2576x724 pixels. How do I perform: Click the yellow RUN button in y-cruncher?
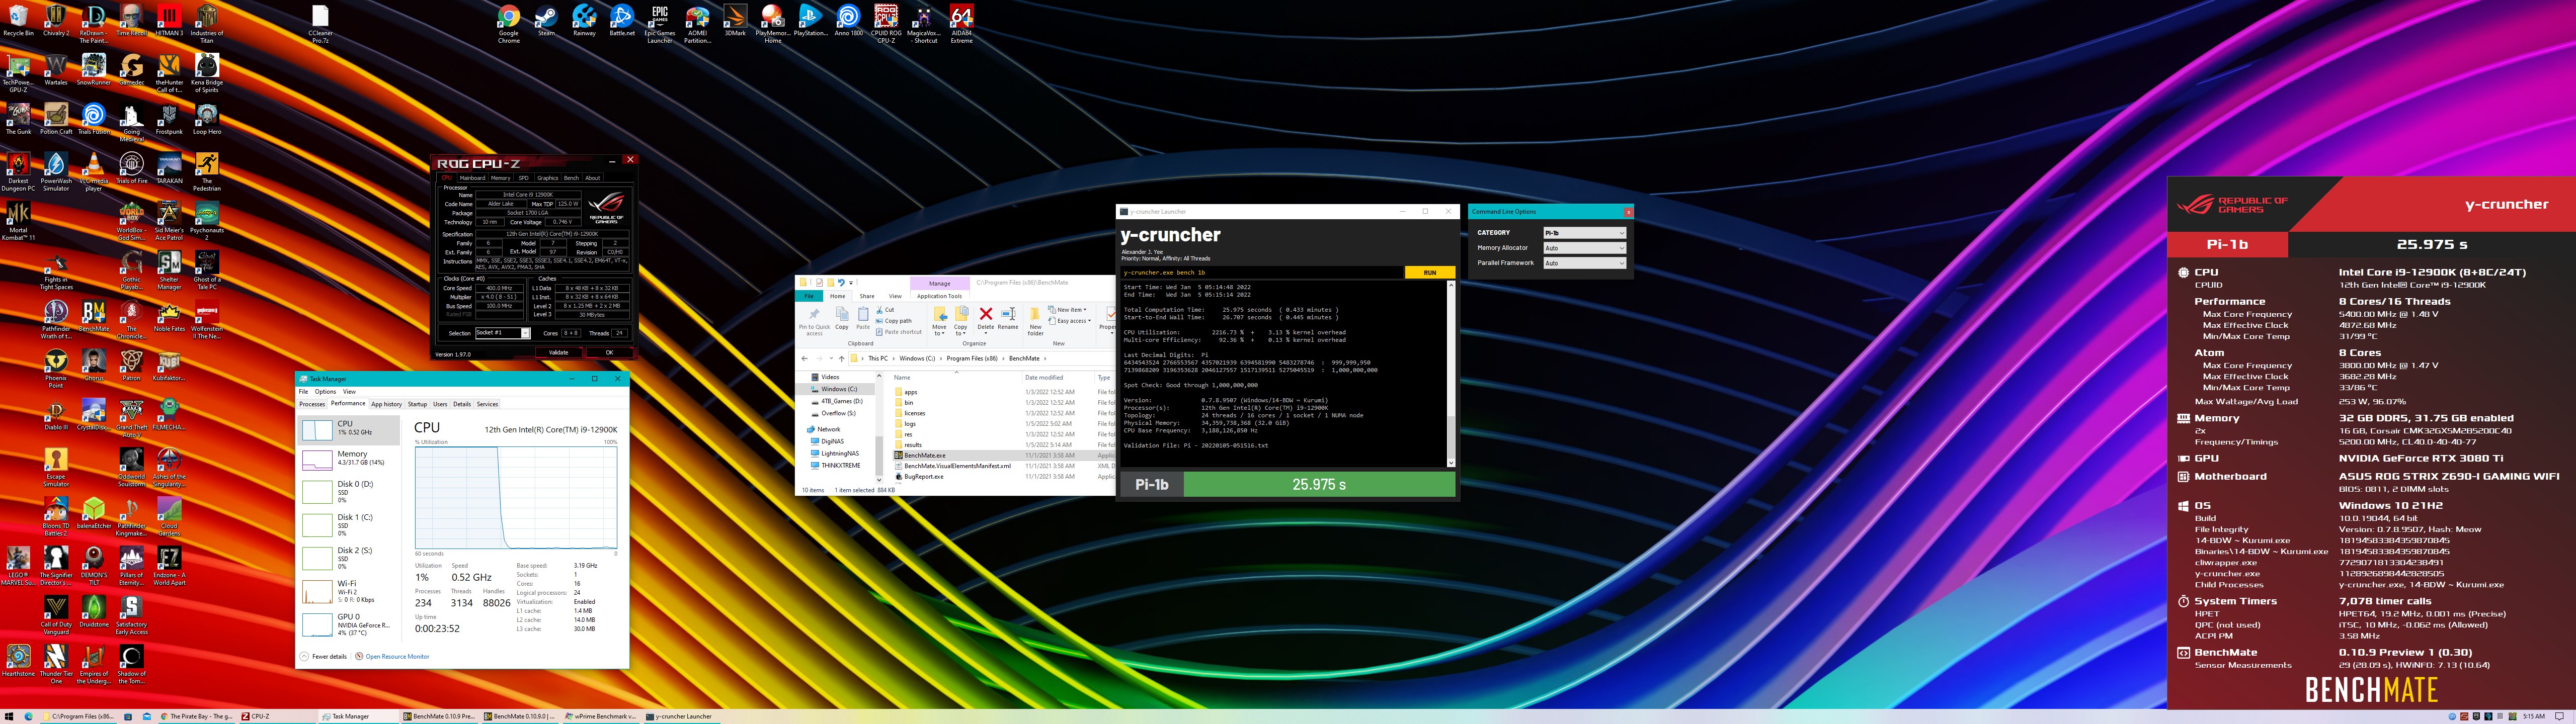click(1429, 272)
